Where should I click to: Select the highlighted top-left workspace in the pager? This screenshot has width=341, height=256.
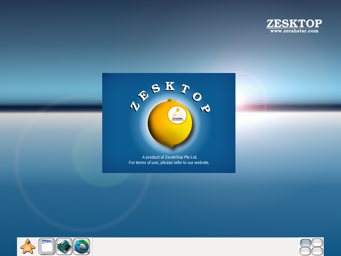(x=306, y=243)
